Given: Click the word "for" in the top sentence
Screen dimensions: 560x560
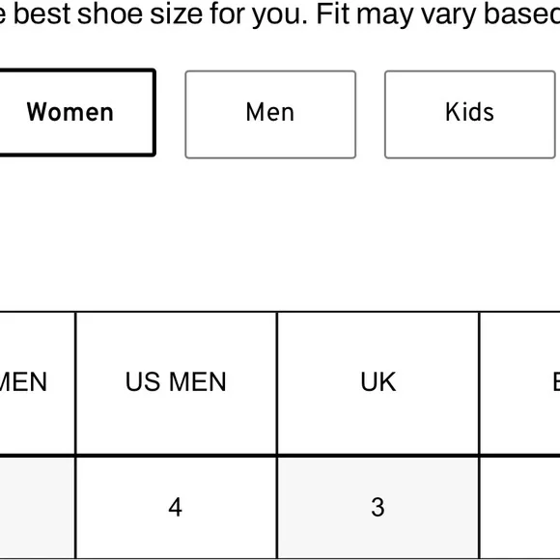Looking at the screenshot, I should 228,14.
